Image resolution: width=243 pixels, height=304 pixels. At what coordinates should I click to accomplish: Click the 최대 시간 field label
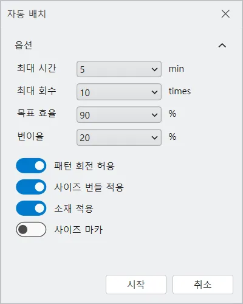point(36,68)
